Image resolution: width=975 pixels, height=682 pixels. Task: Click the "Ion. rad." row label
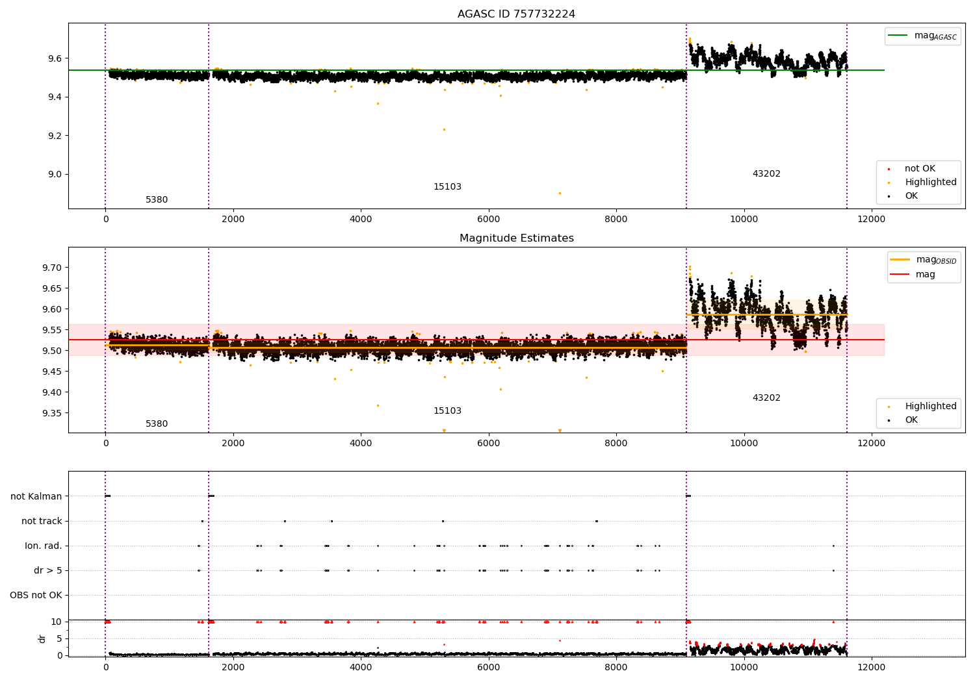pos(44,546)
